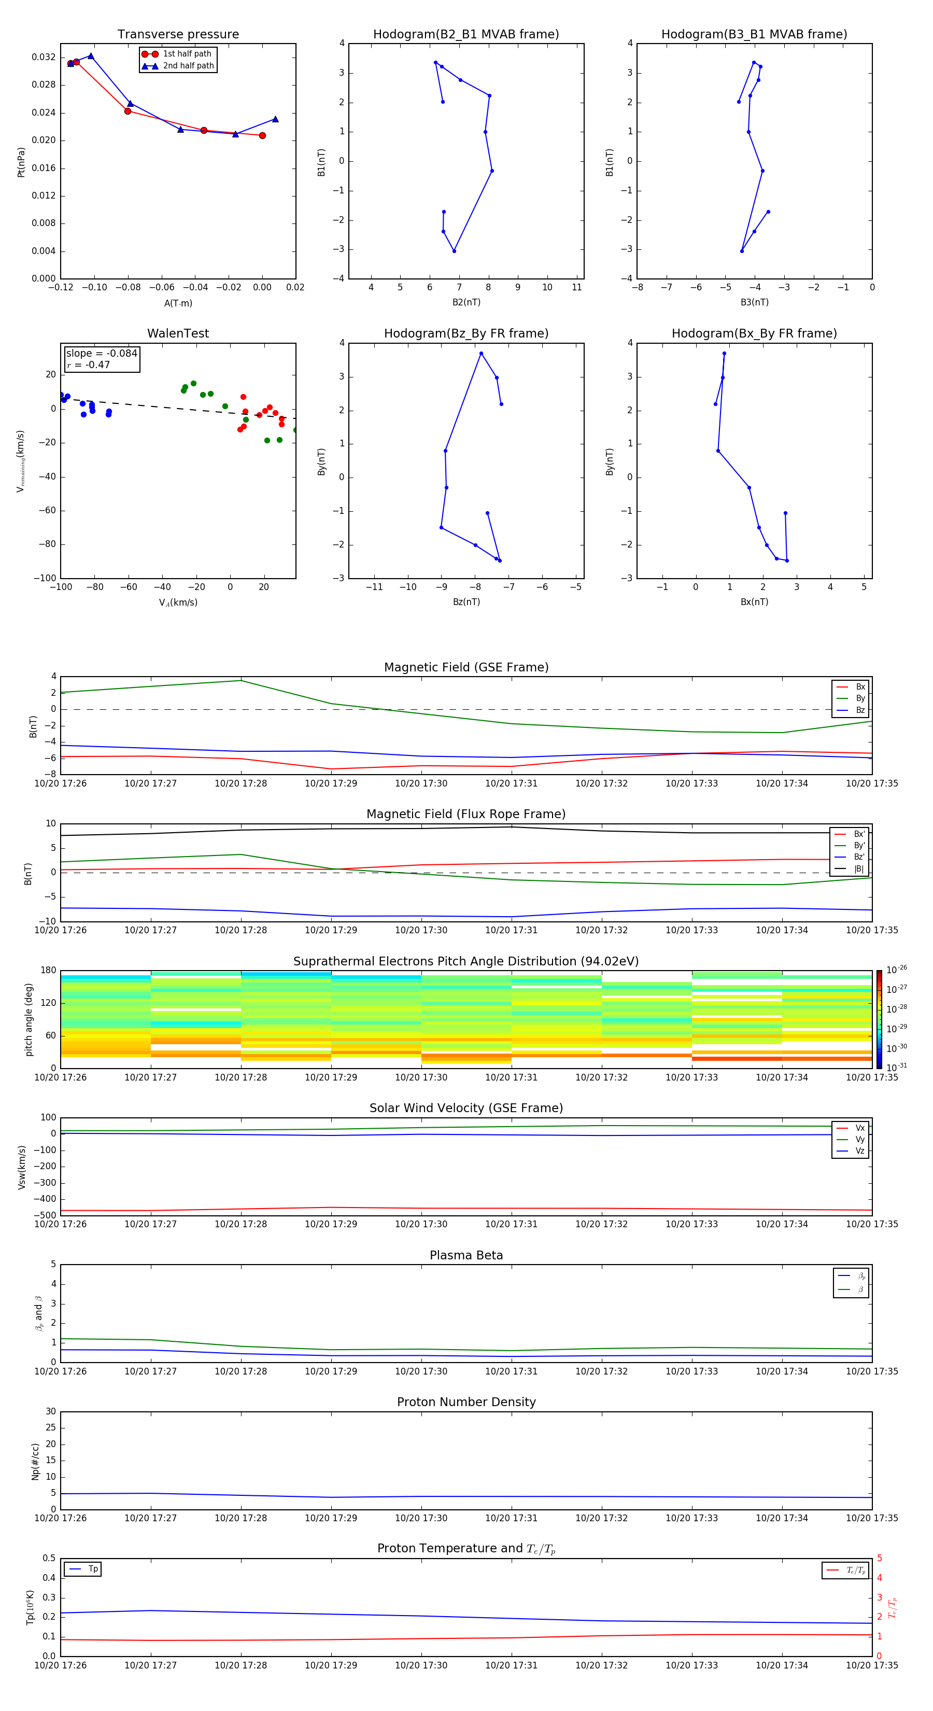Click the "Vz" entry in velocity legend
The height and width of the screenshot is (1711, 933).
[851, 1151]
